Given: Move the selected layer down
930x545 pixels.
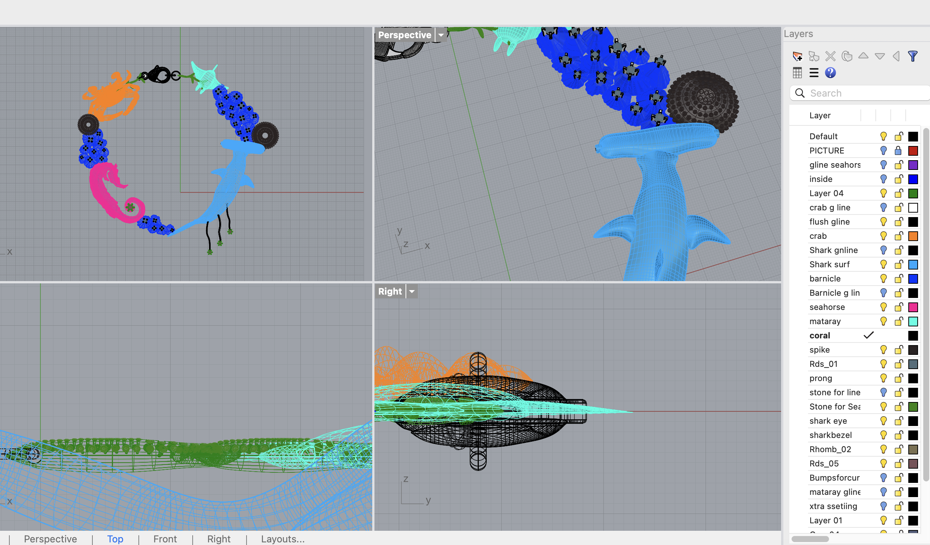Looking at the screenshot, I should point(879,56).
